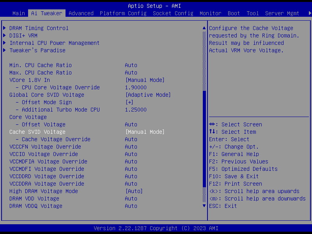Viewport: 312px width, 234px height.
Task: Open the VCore 1.8V In [Manual Mode] dropdown
Action: 145,80
